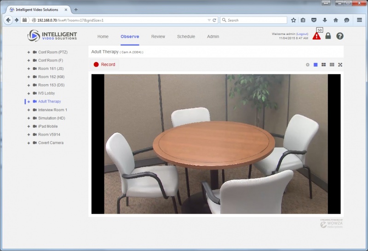Screen dimensions: 368x251
Task: Select the Simulation (HD) camera
Action: pos(52,118)
